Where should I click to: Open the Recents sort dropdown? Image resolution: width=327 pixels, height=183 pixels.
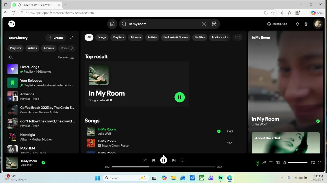pyautogui.click(x=66, y=57)
